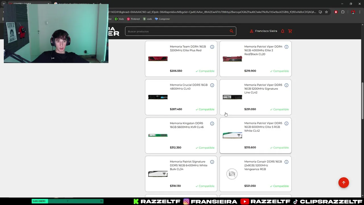The image size is (364, 205).
Task: Click the Memoria Crucial DDR5 16GB title
Action: (x=189, y=87)
